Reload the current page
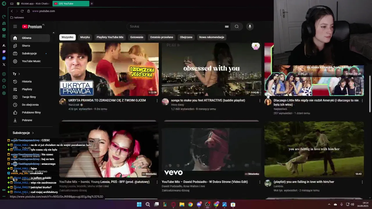This screenshot has width=372, height=209. [x=22, y=11]
